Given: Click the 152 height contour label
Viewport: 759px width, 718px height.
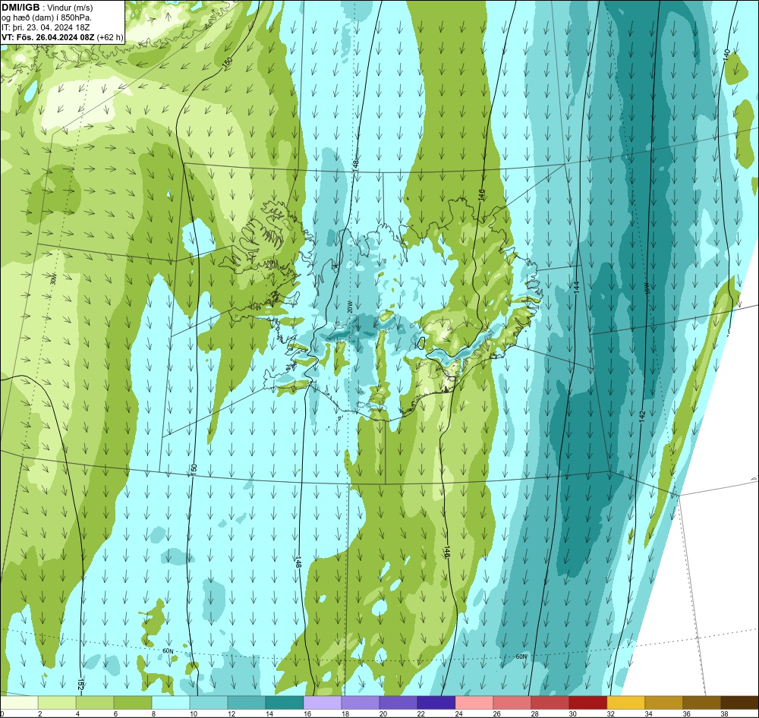Looking at the screenshot, I should point(80,684).
